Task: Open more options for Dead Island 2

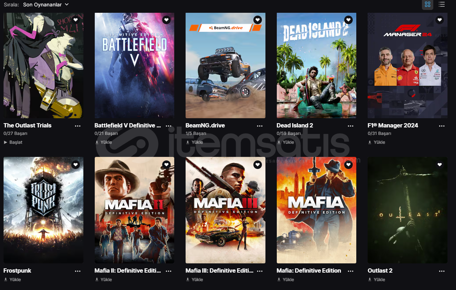Action: tap(351, 126)
